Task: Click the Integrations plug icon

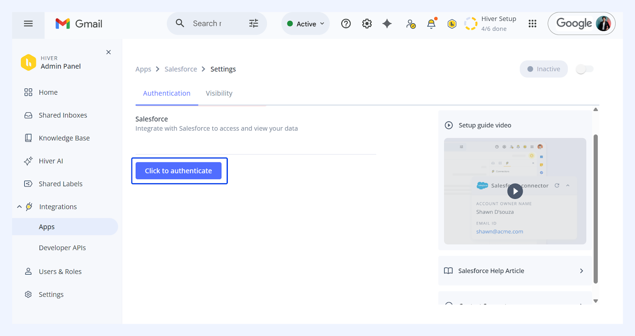Action: [x=29, y=206]
